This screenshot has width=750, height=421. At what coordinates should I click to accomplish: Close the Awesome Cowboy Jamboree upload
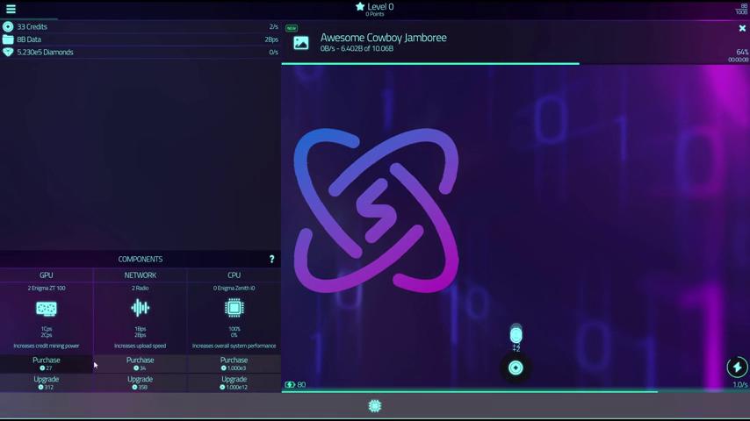coord(742,28)
